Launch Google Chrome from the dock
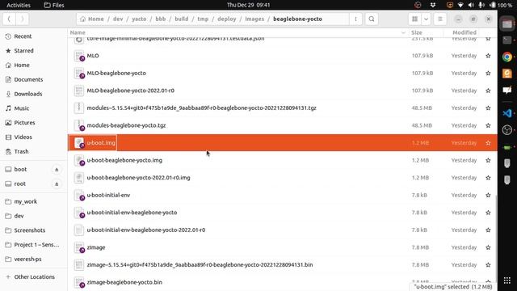 coord(507,57)
